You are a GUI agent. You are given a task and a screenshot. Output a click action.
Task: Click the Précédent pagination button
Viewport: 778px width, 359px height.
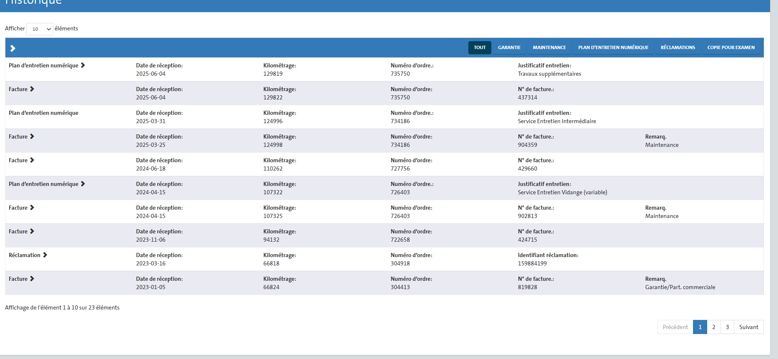[x=675, y=327]
